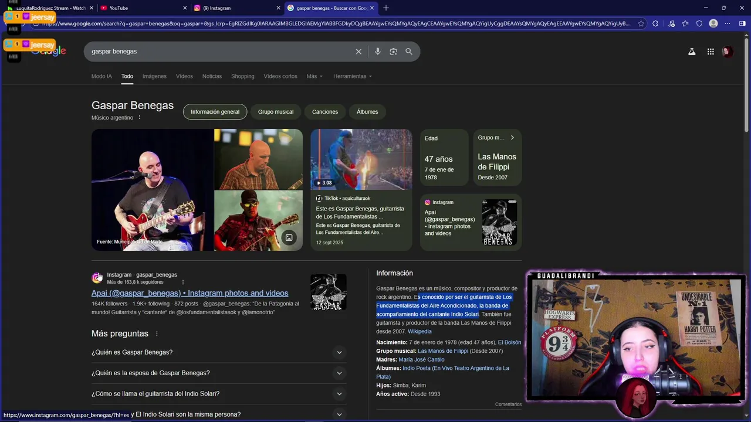Open the browser extensions puzzle icon
This screenshot has width=751, height=422.
[x=655, y=23]
